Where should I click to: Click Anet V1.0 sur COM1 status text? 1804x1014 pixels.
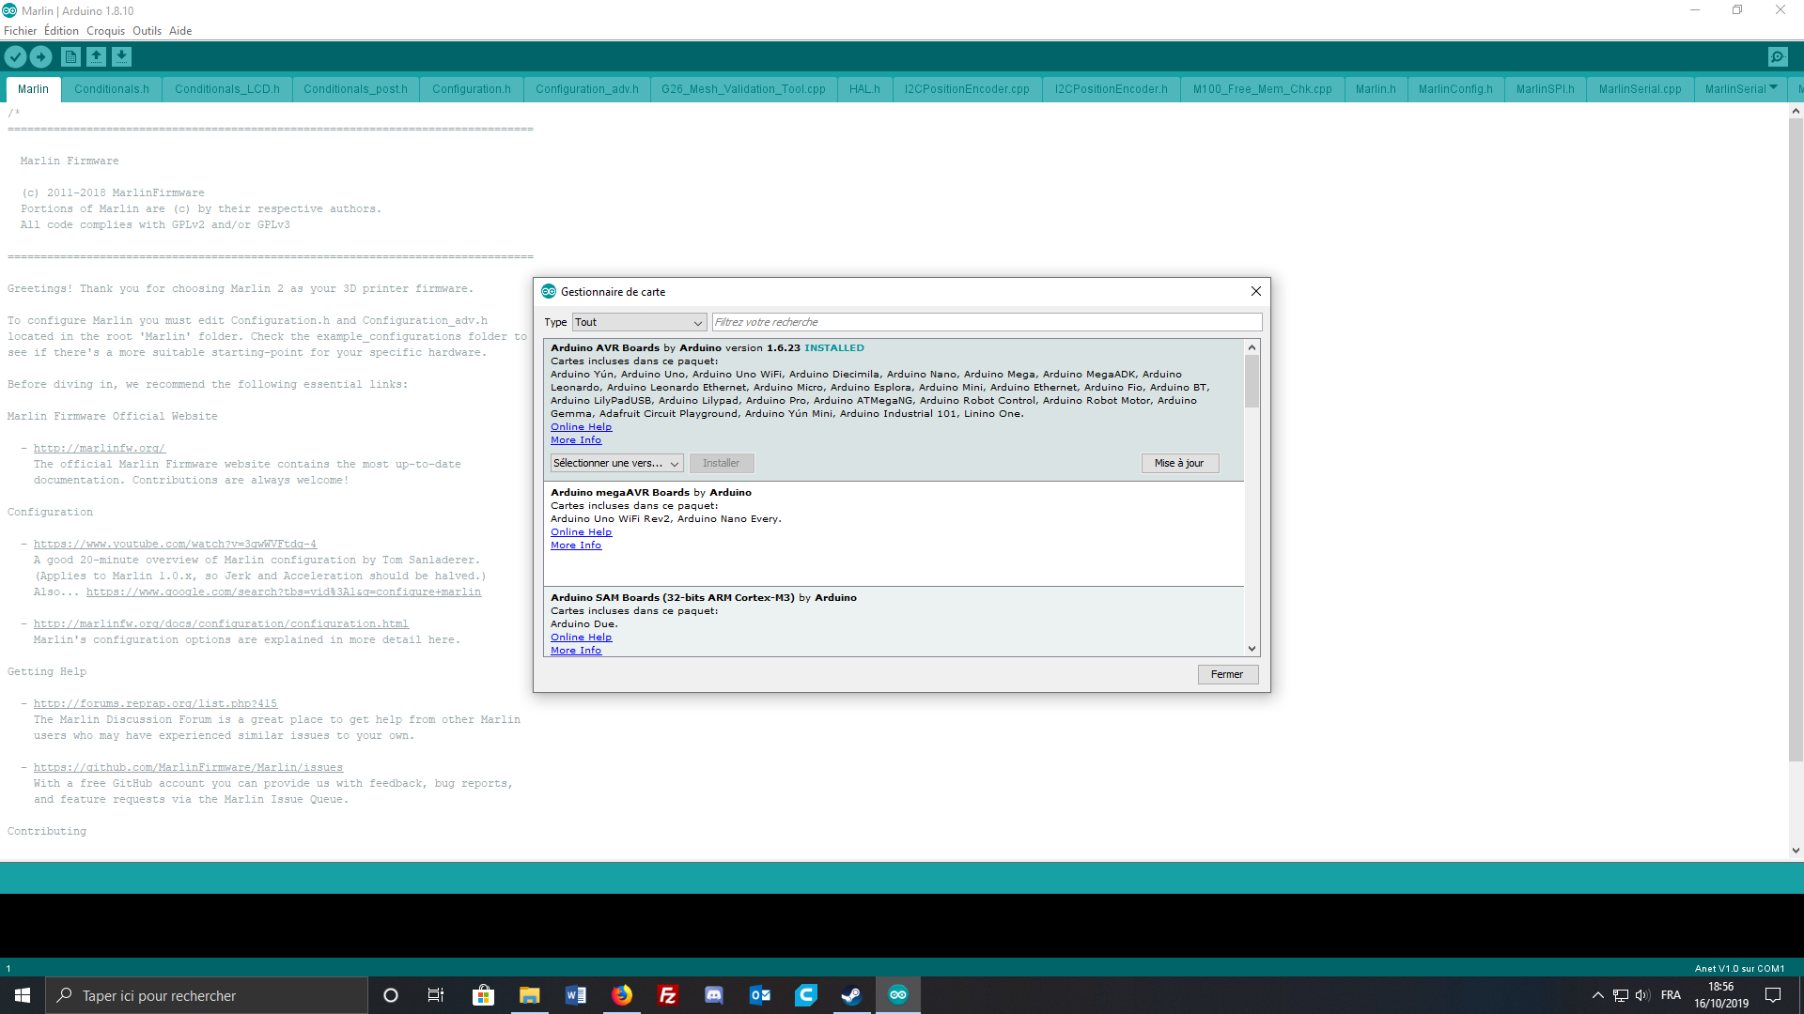pos(1739,968)
